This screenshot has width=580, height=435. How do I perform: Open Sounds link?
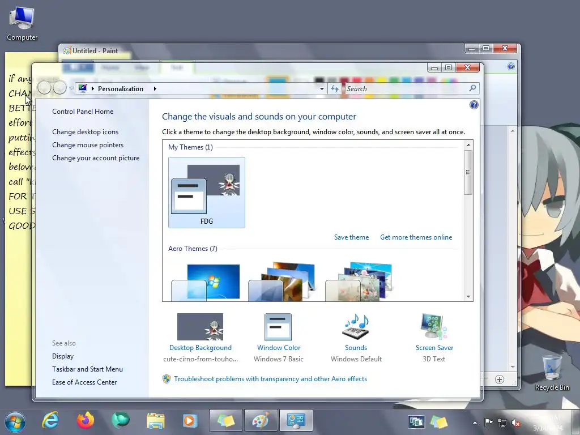356,348
